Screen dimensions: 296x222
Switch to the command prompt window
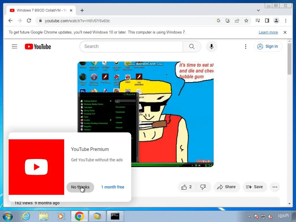tap(115, 216)
